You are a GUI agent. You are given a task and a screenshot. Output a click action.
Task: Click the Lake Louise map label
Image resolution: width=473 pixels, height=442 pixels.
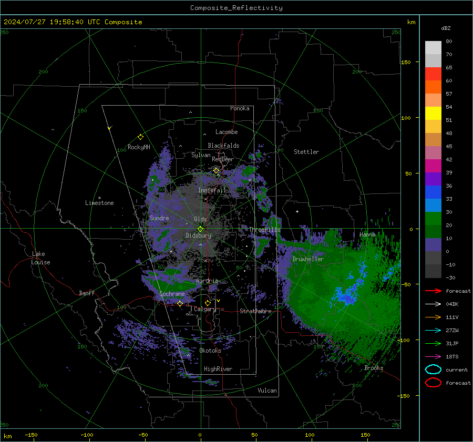click(x=40, y=258)
